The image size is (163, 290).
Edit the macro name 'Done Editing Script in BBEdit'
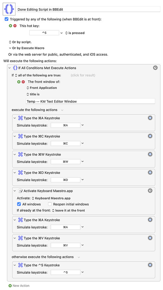pyautogui.click(x=89, y=9)
